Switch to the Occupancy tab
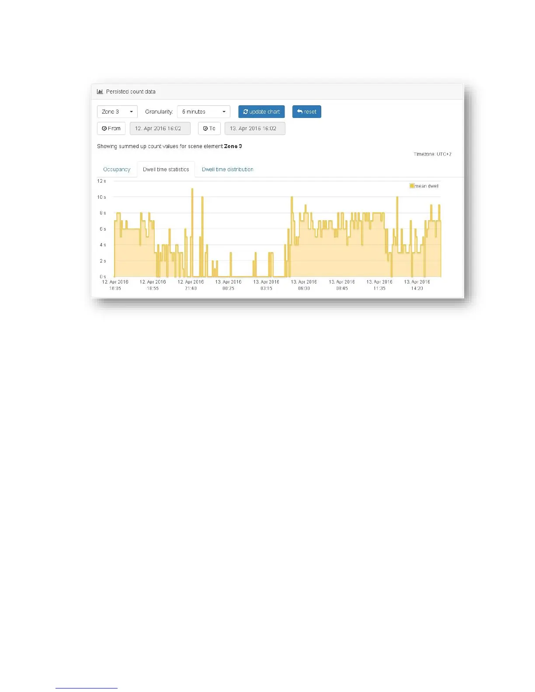This screenshot has width=535, height=692. (x=117, y=170)
